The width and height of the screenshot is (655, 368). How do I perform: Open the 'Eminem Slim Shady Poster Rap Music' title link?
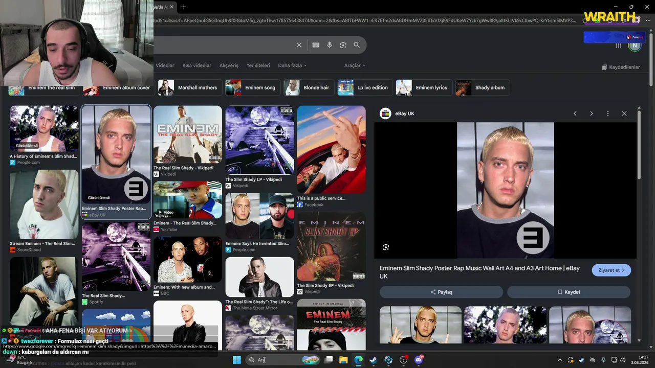click(479, 272)
